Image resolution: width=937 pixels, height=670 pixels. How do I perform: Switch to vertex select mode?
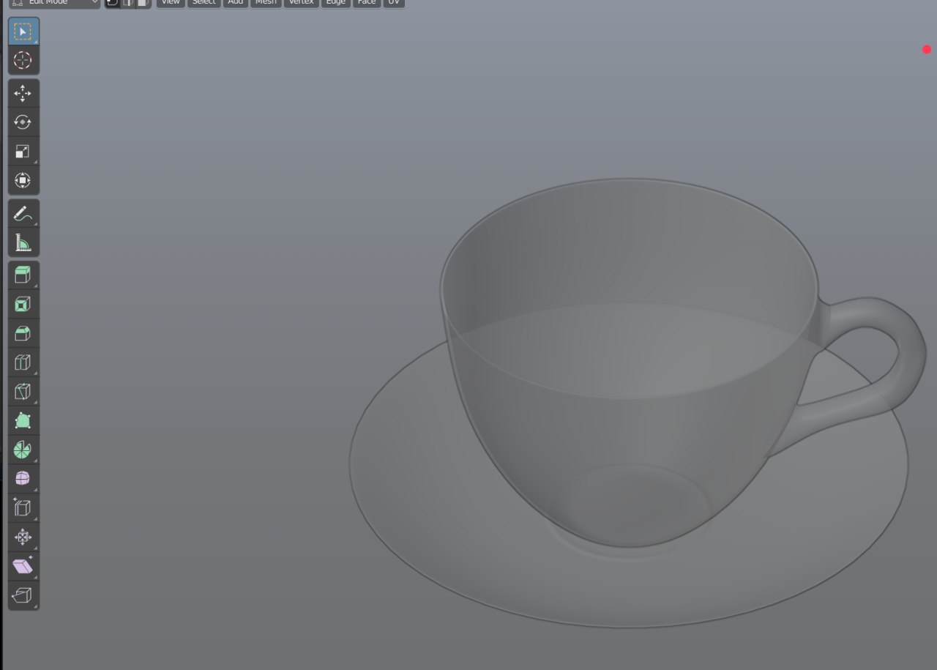coord(113,3)
